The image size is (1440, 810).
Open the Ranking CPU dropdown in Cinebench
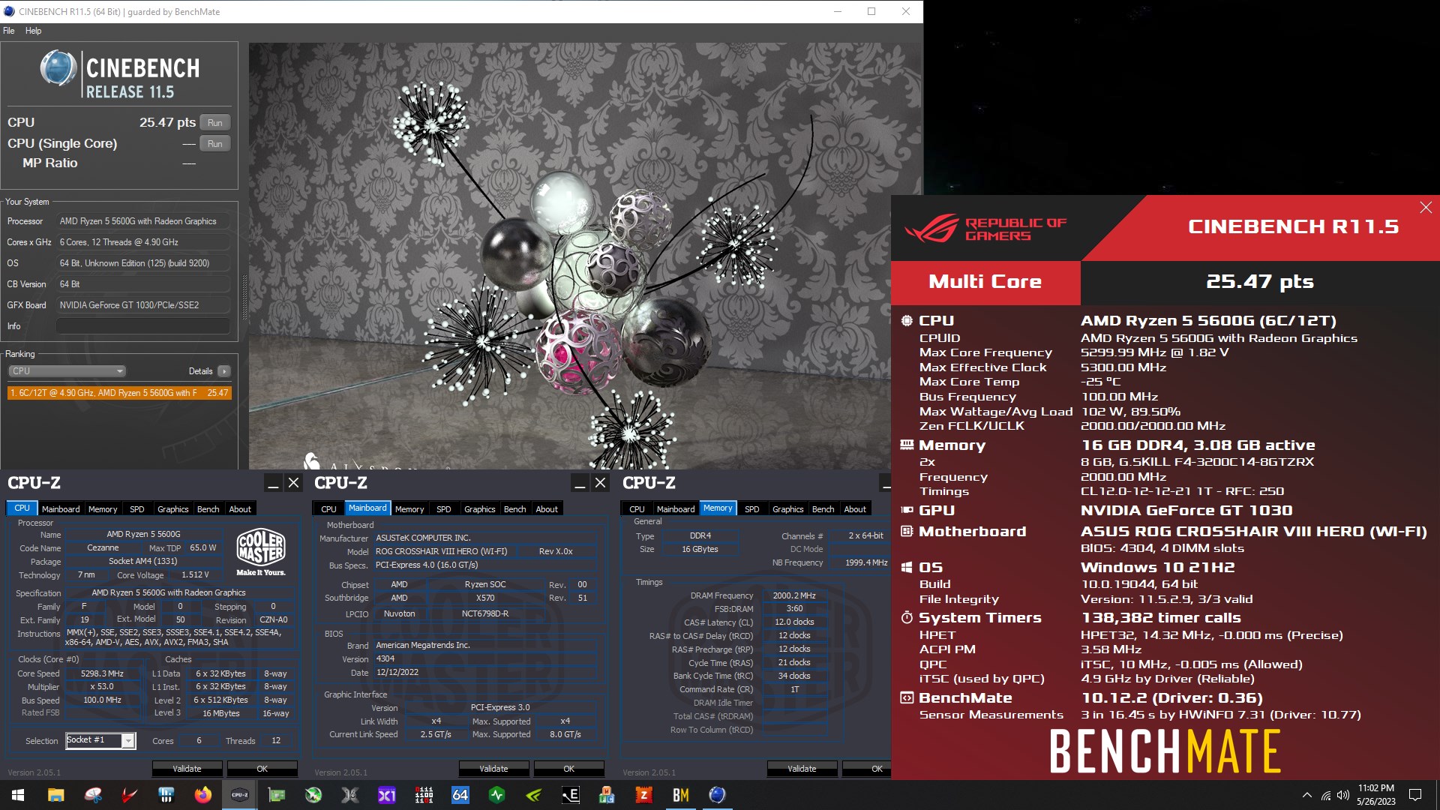(x=67, y=371)
